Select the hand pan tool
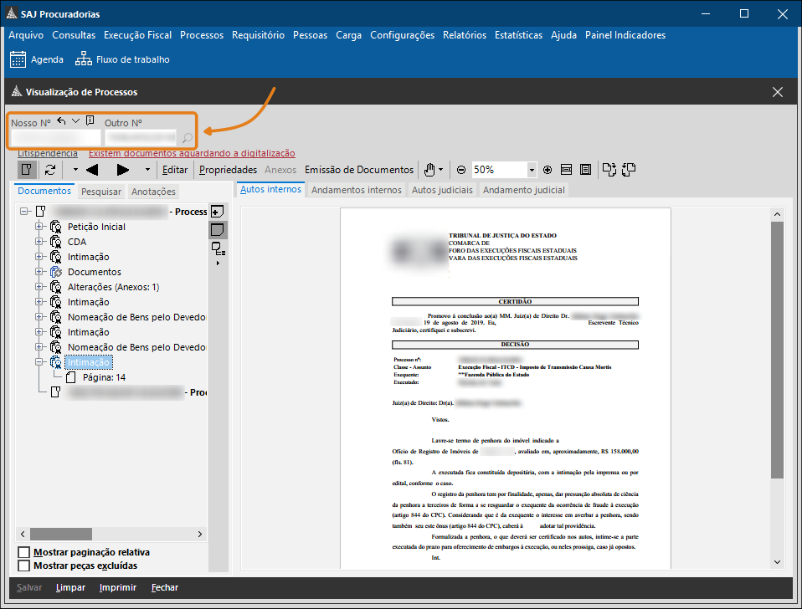The height and width of the screenshot is (609, 802). (430, 170)
